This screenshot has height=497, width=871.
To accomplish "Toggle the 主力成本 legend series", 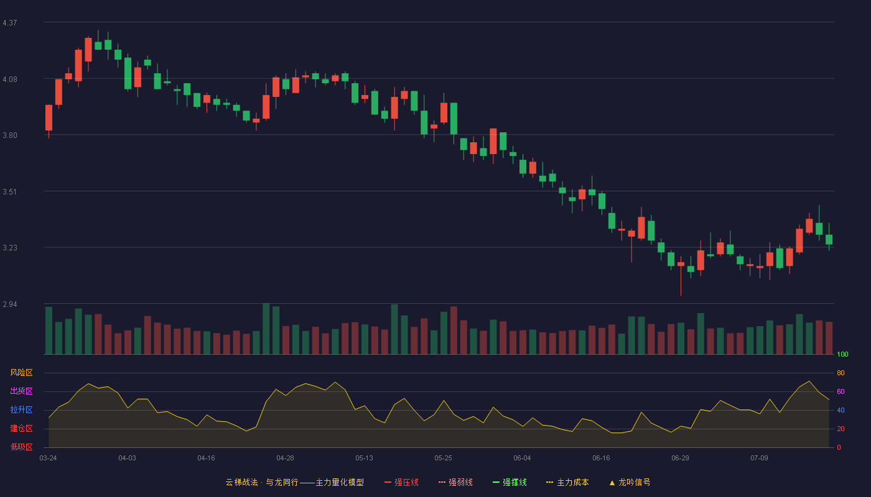I will point(567,482).
